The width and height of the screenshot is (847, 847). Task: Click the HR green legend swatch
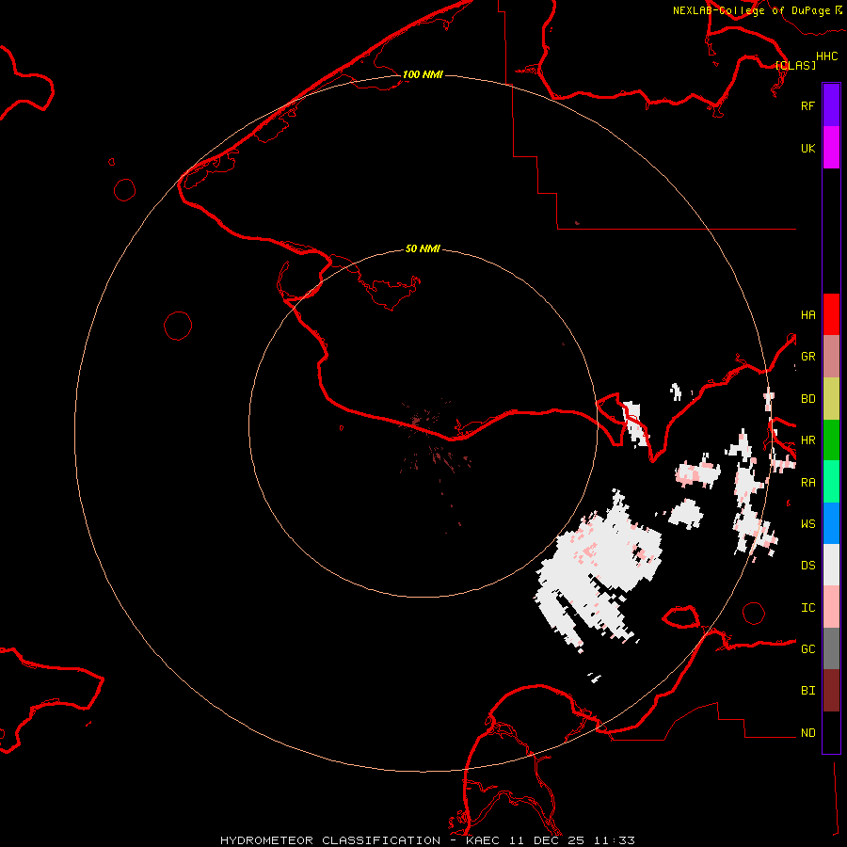tap(831, 440)
